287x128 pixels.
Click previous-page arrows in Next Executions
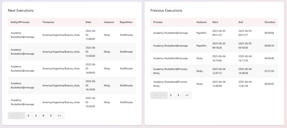pos(13,116)
